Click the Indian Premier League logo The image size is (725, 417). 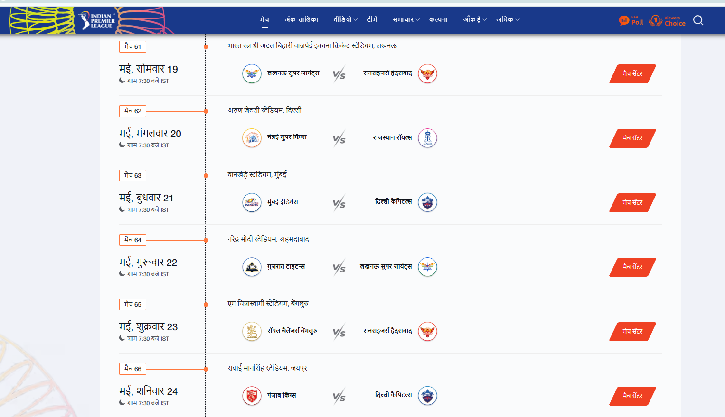click(97, 20)
